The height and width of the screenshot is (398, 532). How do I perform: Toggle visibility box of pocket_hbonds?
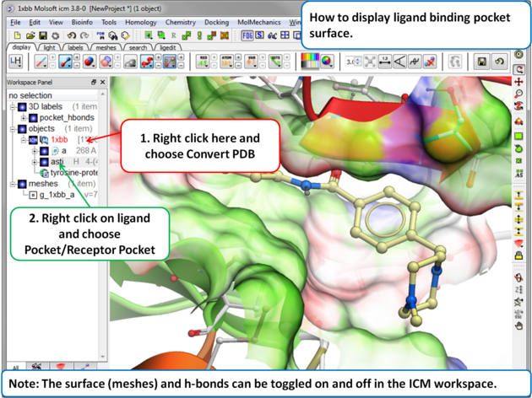coord(33,118)
